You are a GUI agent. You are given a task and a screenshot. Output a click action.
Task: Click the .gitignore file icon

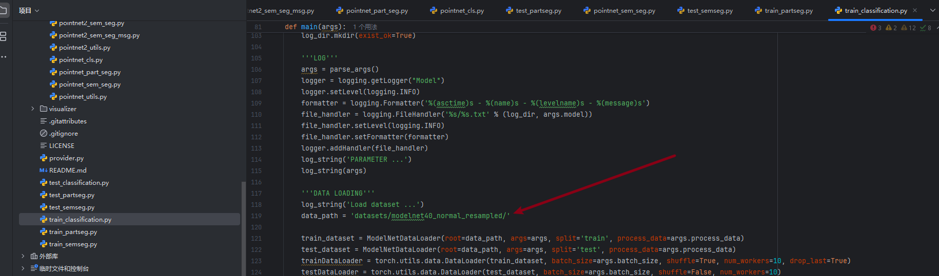(x=44, y=134)
